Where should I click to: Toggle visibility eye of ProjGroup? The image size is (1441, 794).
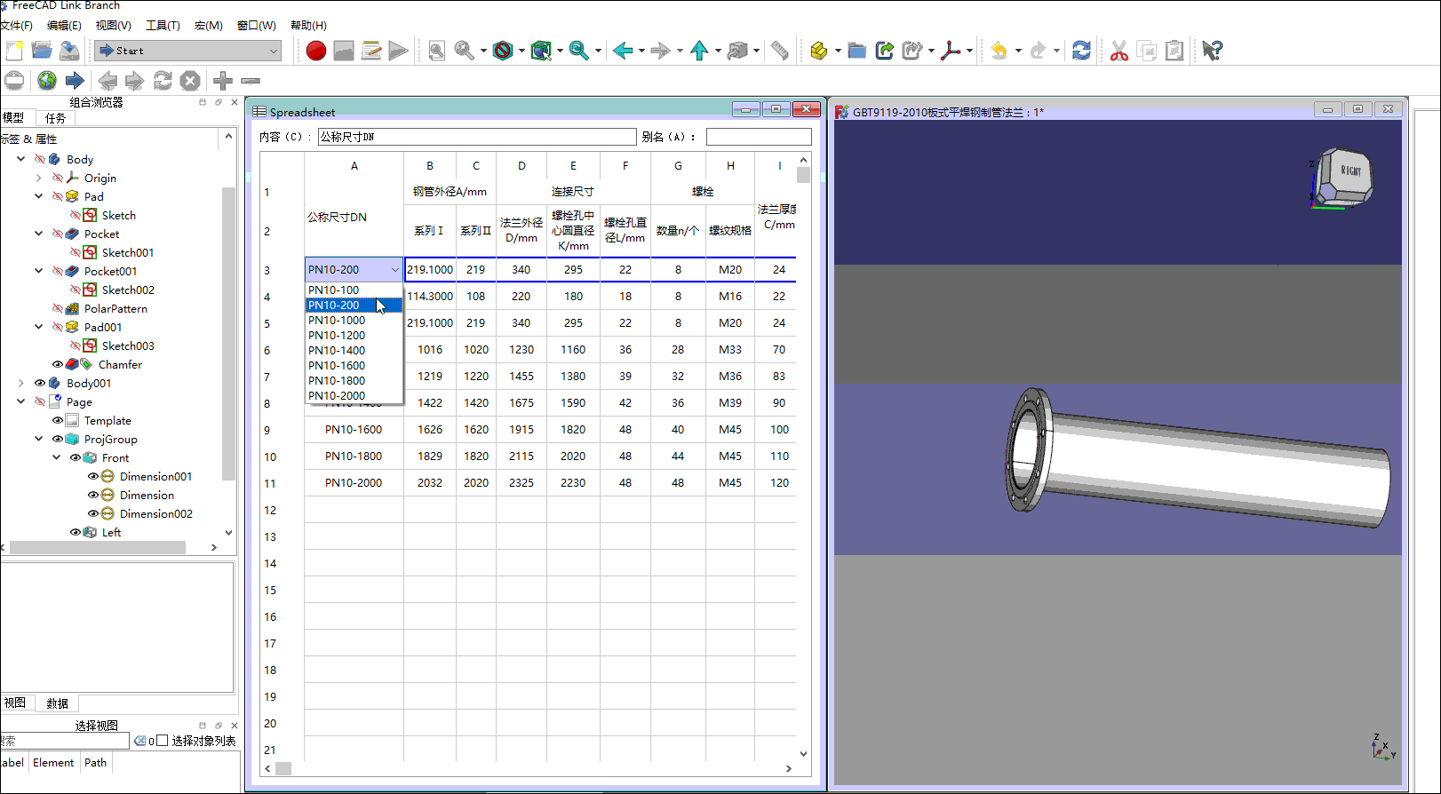coord(58,439)
